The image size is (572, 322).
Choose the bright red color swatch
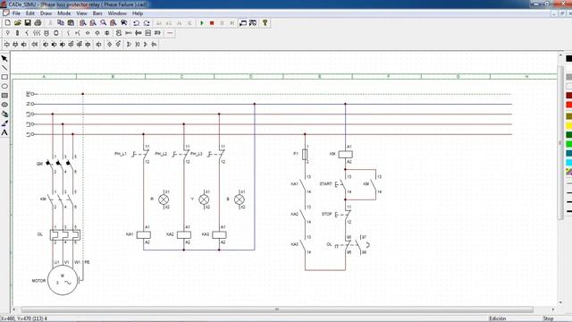568,105
